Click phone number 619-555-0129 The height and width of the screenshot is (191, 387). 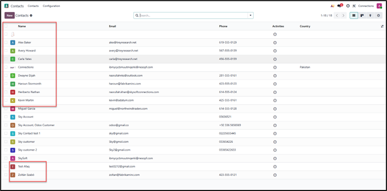pyautogui.click(x=228, y=42)
